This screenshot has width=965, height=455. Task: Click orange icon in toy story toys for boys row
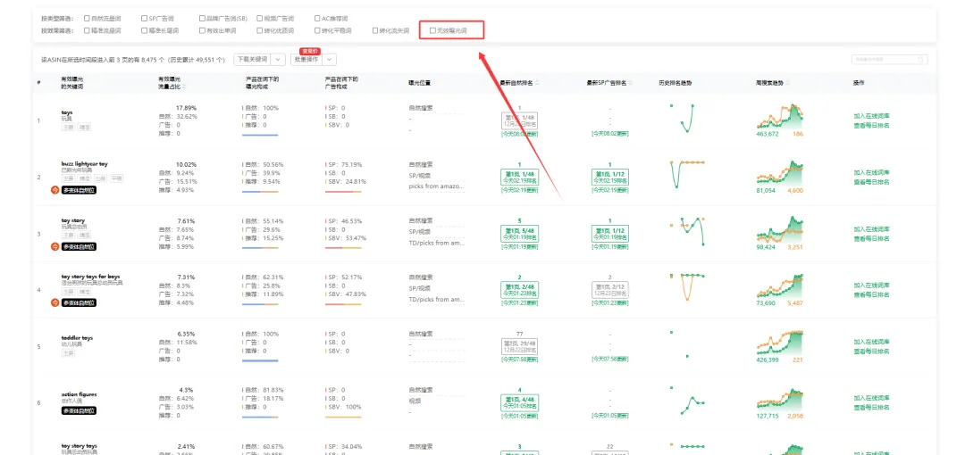(55, 302)
